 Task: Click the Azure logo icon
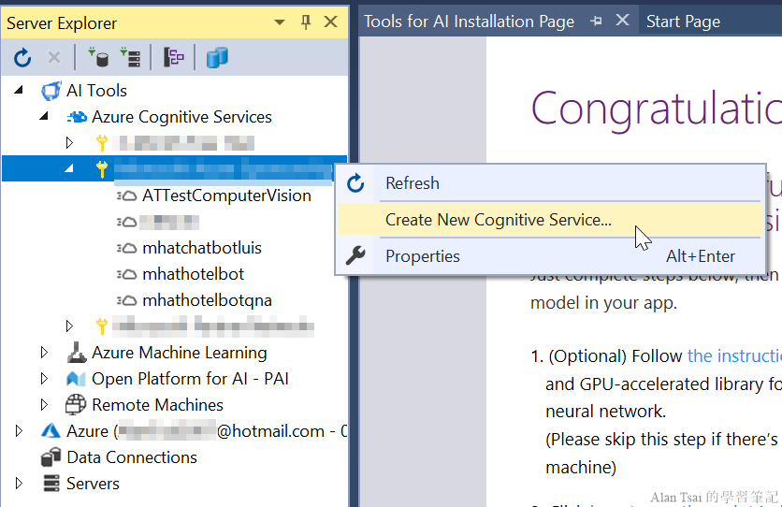51,430
